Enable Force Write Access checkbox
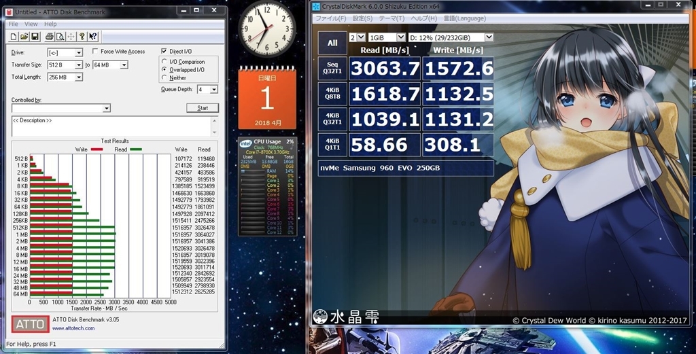 click(x=95, y=52)
